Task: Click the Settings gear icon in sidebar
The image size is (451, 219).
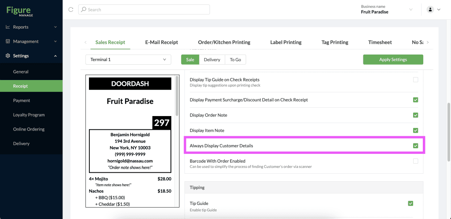Action: click(x=8, y=56)
